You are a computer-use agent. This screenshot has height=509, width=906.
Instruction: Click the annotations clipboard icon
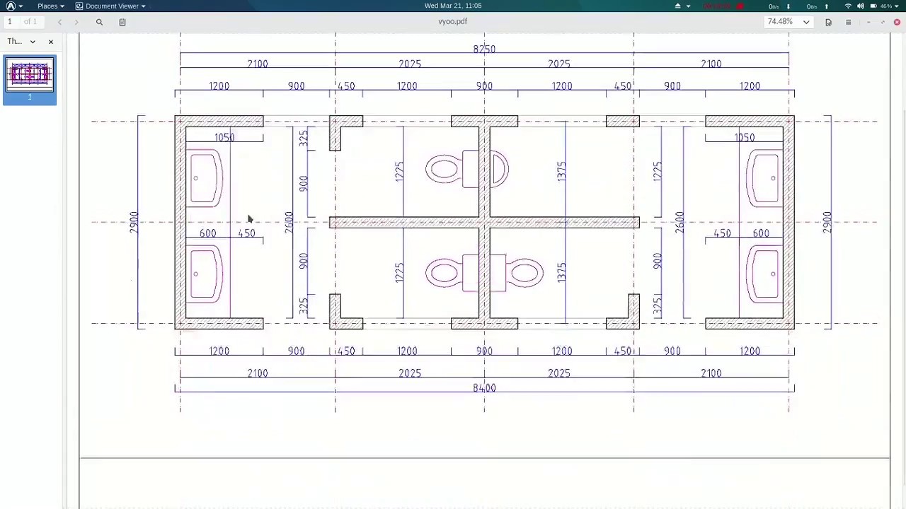122,22
